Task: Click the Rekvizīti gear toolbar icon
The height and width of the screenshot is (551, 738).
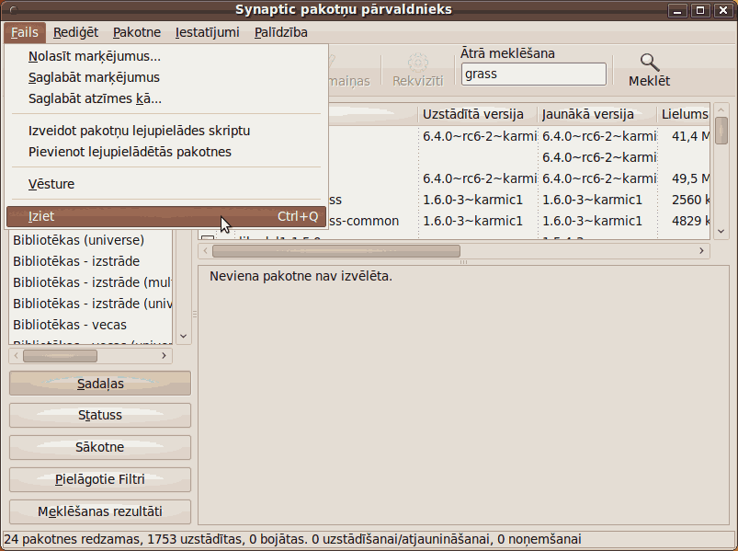Action: click(417, 63)
